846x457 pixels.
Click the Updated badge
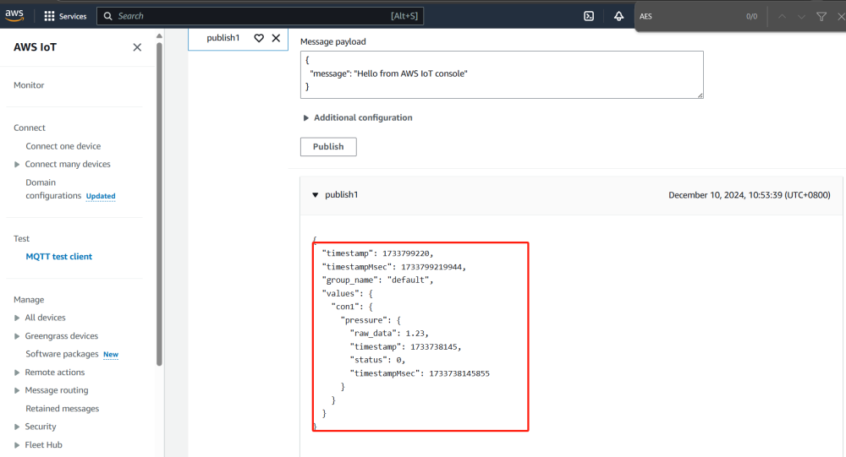click(101, 196)
